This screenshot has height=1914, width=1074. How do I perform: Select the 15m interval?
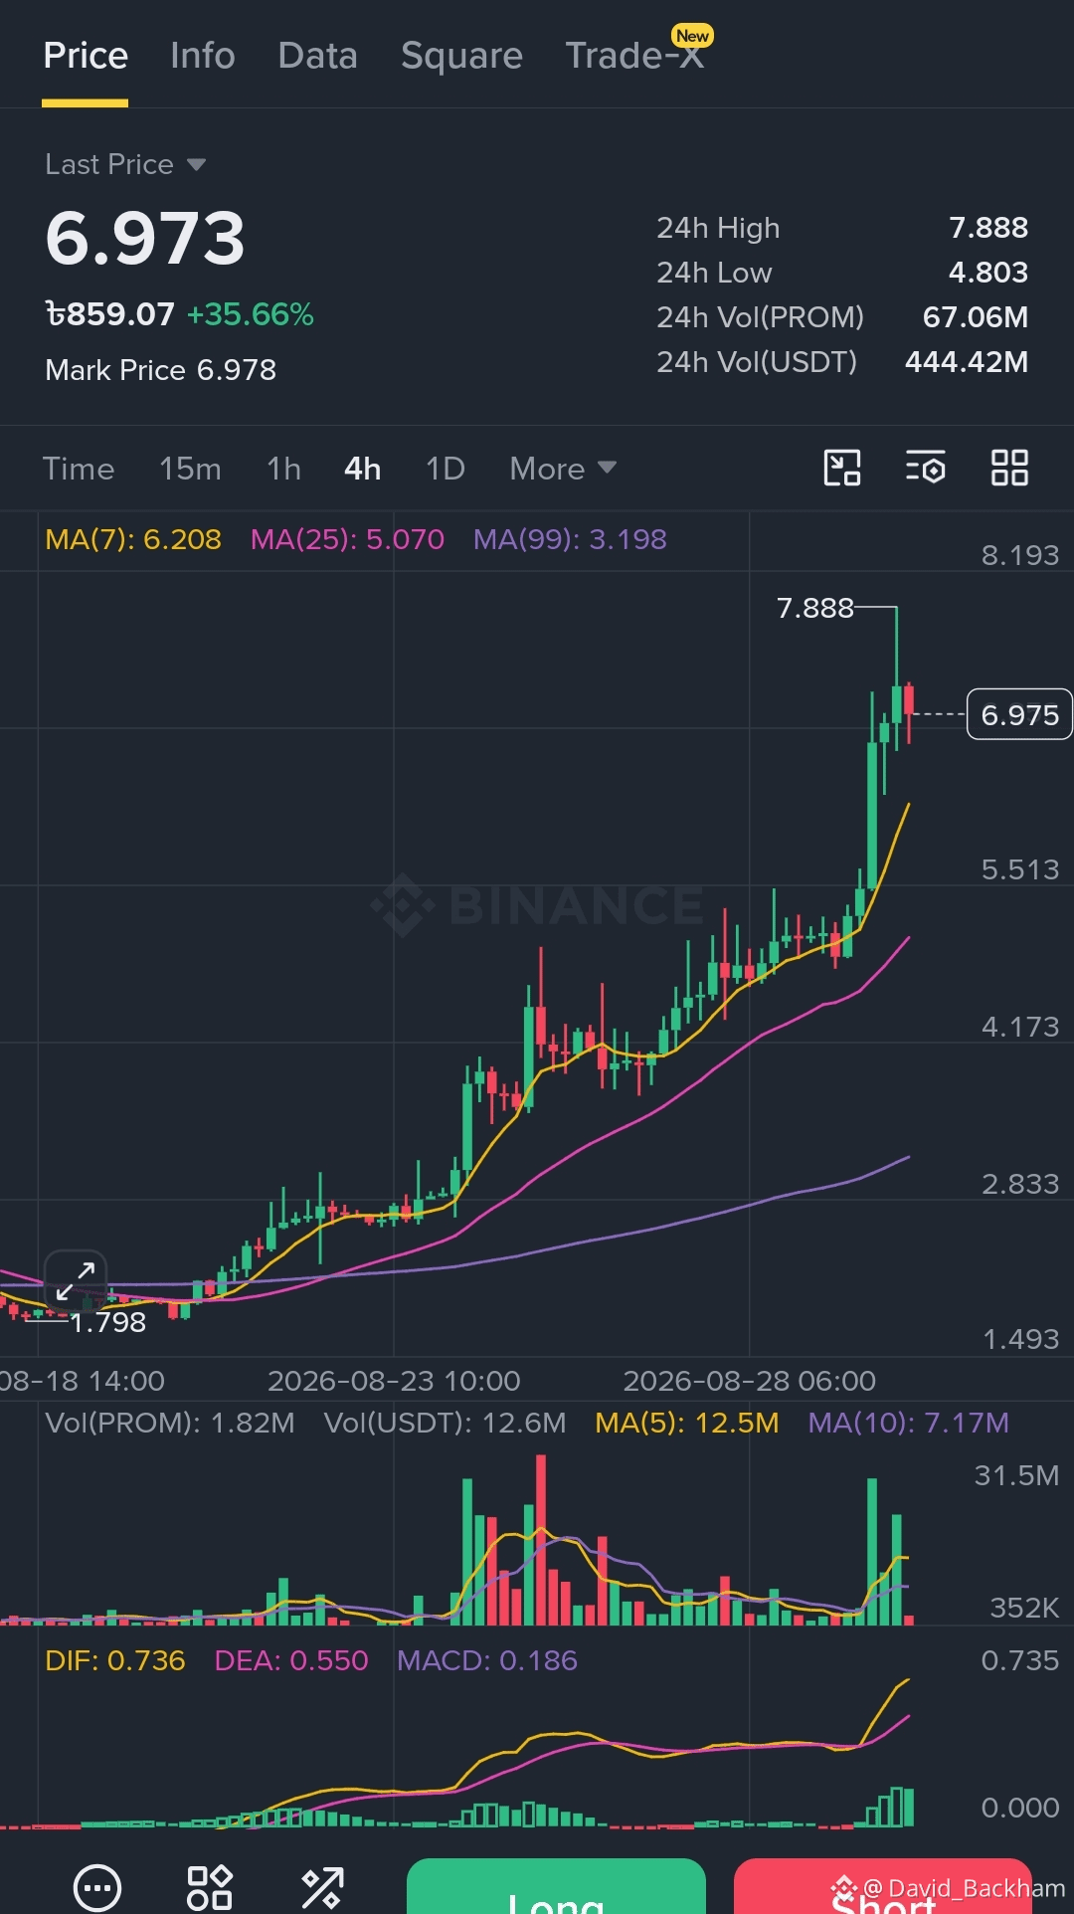(190, 469)
